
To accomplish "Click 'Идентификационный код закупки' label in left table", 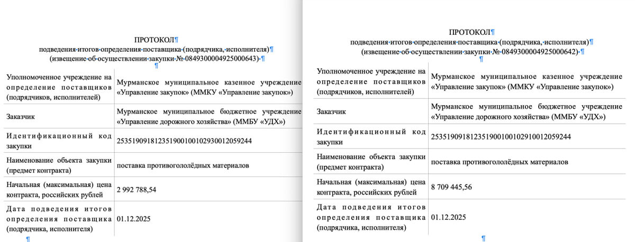I will [58, 141].
